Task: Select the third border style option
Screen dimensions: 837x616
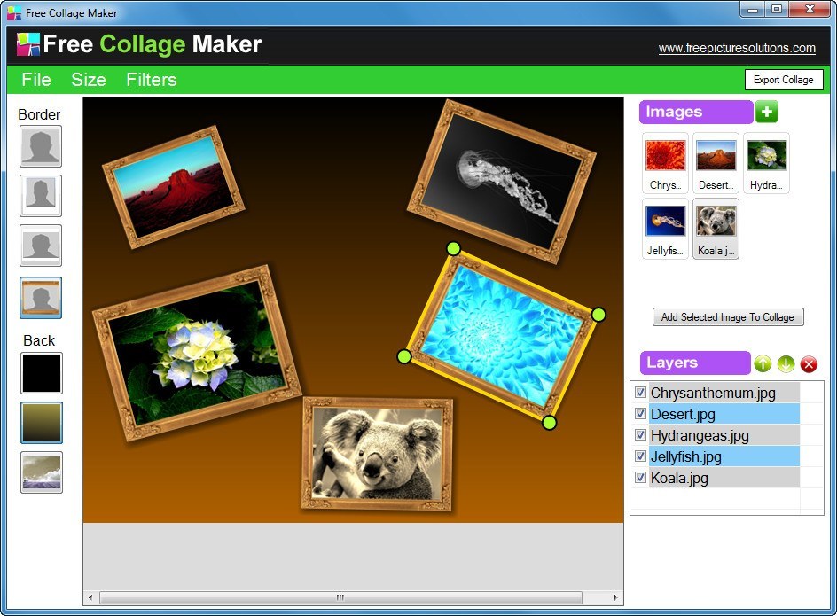Action: point(40,246)
